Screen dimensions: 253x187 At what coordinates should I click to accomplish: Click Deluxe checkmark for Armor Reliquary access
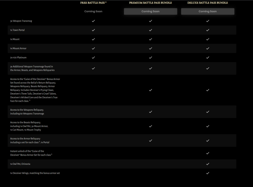tap(207, 140)
